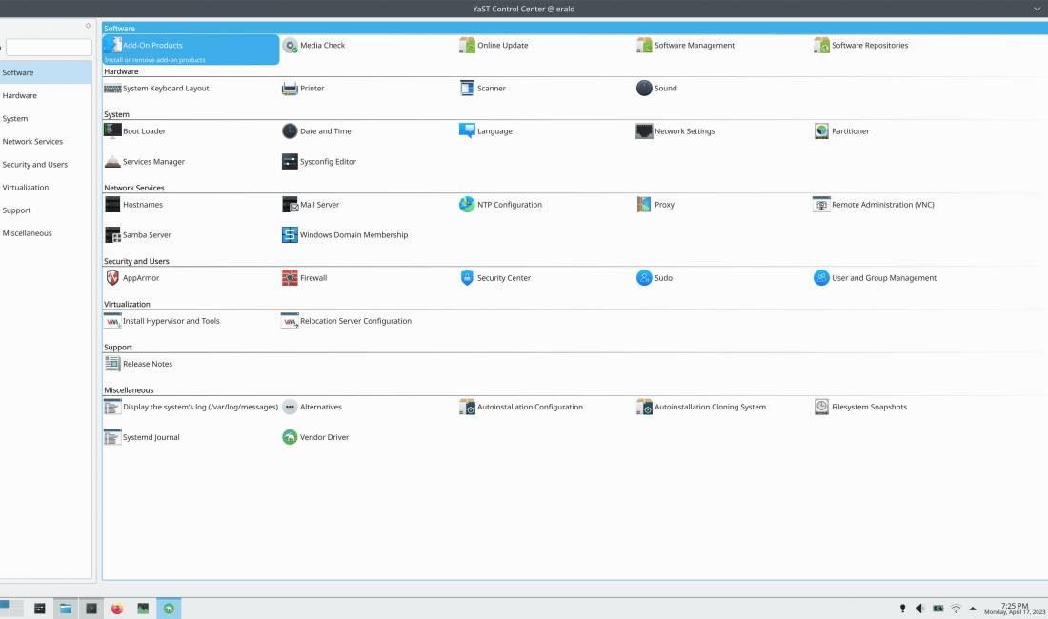Open Install Hypervisor and Tools
1048x619 pixels.
point(162,321)
